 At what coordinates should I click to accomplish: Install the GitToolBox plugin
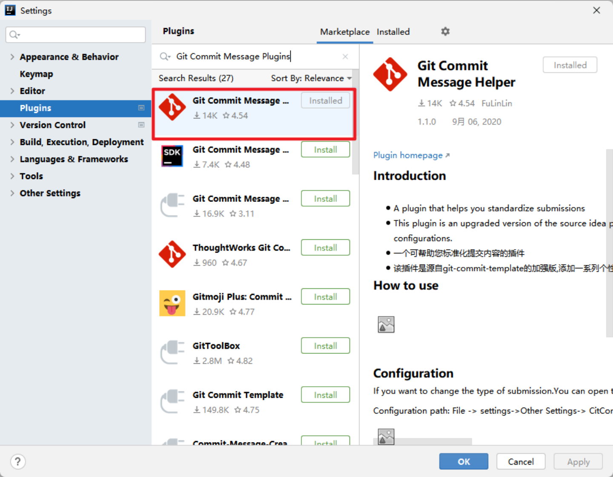coord(325,346)
